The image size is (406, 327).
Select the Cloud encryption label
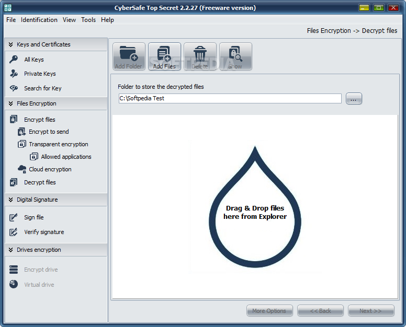[50, 169]
